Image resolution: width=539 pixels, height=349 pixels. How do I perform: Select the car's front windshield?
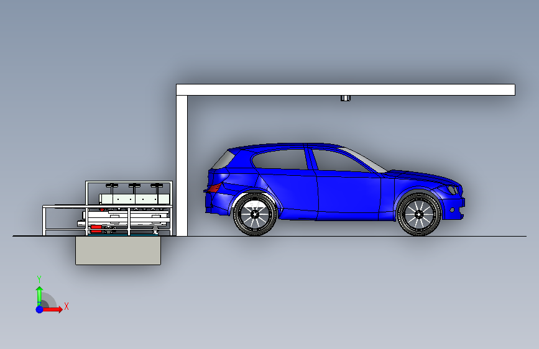coord(364,159)
